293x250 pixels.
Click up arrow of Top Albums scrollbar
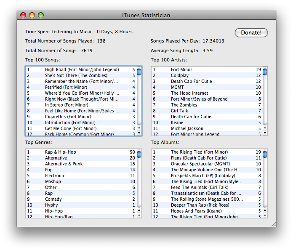[x=265, y=210]
